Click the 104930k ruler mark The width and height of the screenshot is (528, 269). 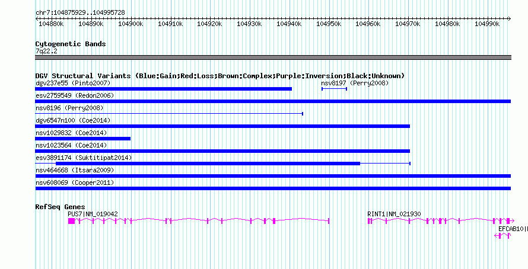[249, 24]
